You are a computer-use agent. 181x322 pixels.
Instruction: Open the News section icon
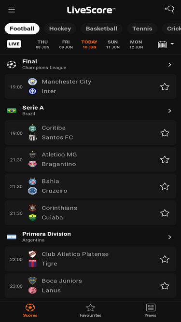151,308
